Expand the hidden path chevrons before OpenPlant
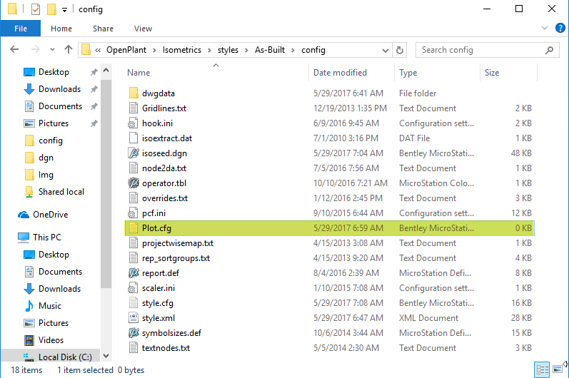 pyautogui.click(x=98, y=50)
